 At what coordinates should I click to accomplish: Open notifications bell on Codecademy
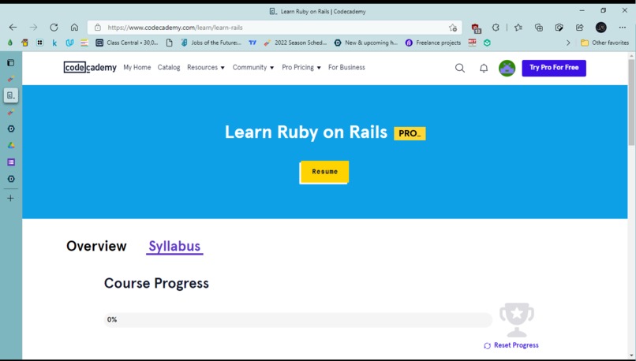pos(484,68)
